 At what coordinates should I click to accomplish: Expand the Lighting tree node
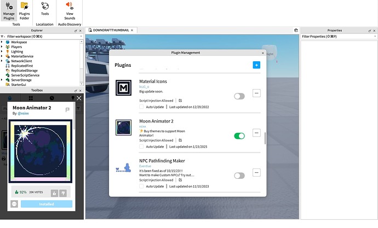[x=2, y=51]
